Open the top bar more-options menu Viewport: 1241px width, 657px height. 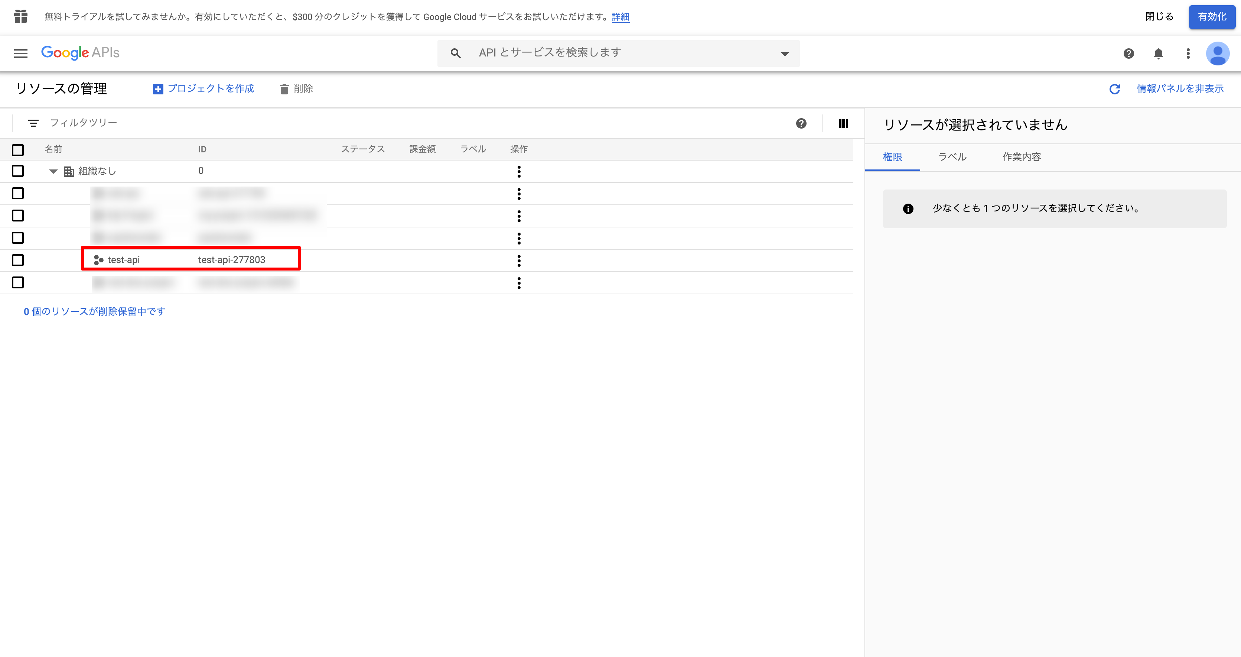pos(1188,54)
